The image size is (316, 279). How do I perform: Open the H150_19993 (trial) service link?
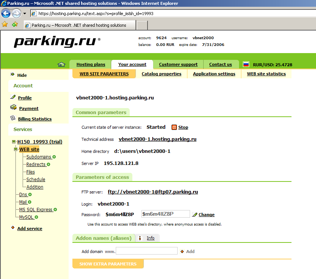click(40, 142)
